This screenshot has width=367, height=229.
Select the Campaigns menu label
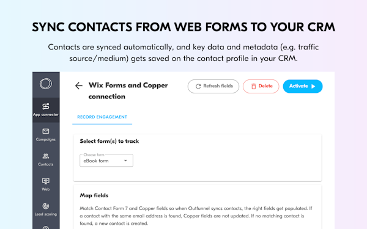click(x=46, y=139)
